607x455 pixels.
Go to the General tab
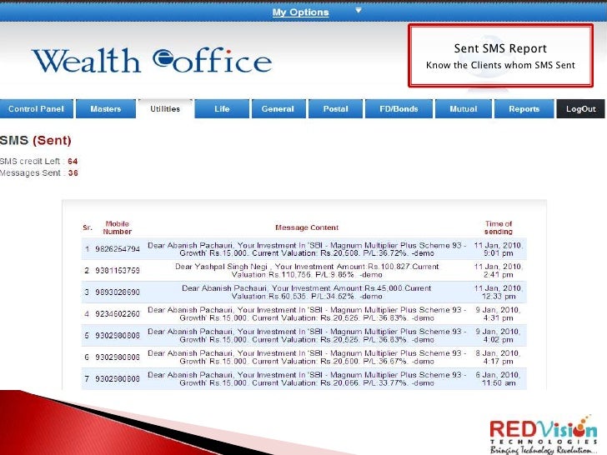tap(278, 108)
